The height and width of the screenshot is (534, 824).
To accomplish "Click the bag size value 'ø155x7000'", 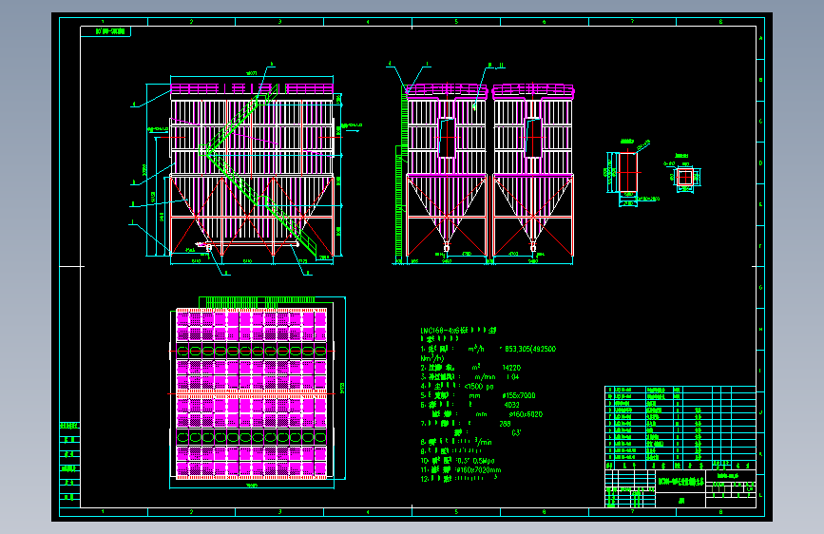I will tap(519, 396).
